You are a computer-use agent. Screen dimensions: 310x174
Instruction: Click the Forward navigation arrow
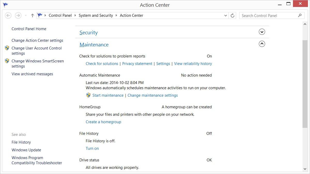coord(18,15)
